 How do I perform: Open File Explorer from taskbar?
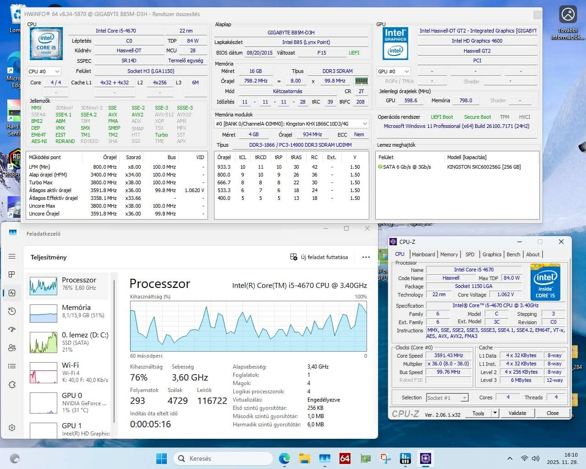tap(305, 458)
